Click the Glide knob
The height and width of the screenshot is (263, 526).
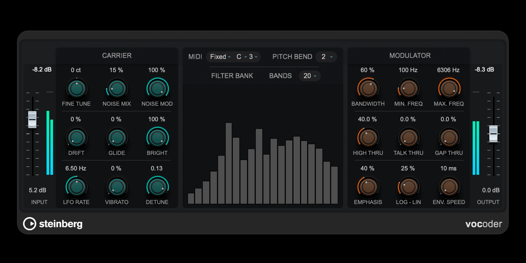(x=117, y=138)
